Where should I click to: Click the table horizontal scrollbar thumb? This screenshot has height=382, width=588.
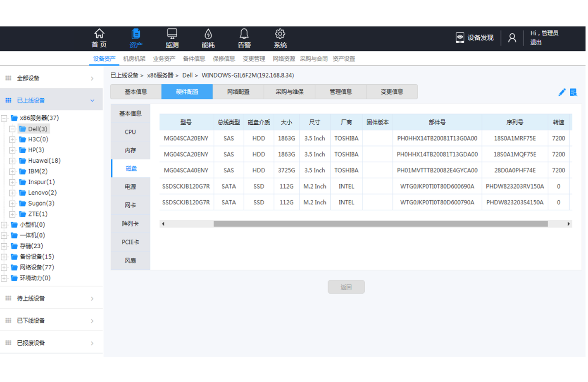click(380, 224)
